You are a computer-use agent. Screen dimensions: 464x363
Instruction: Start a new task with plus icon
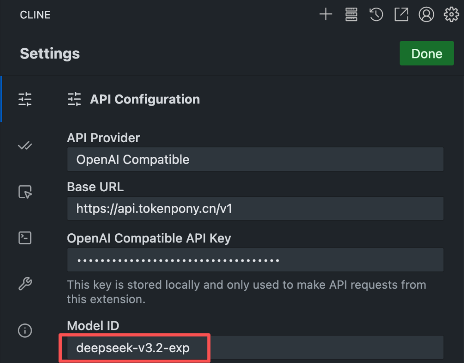(x=326, y=14)
